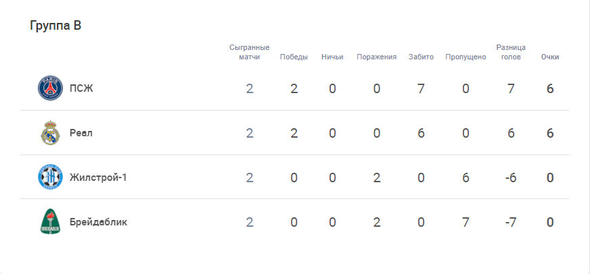Click the Забито column header
This screenshot has height=274, width=590.
click(x=421, y=57)
